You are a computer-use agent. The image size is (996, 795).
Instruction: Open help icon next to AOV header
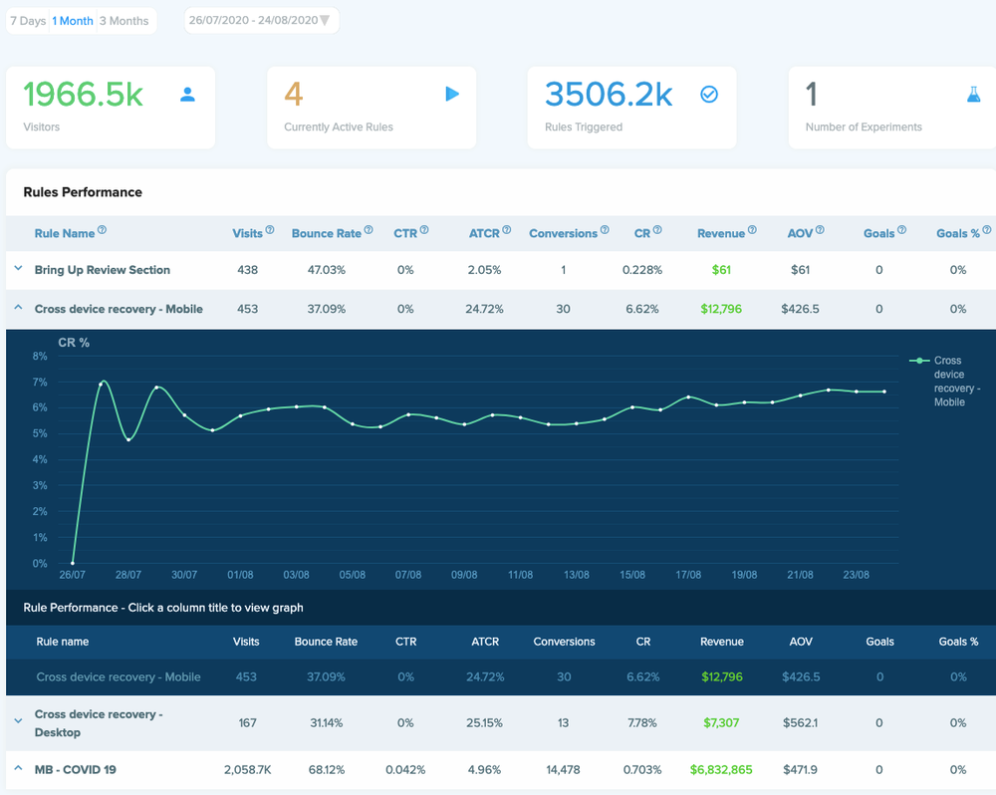pyautogui.click(x=820, y=230)
